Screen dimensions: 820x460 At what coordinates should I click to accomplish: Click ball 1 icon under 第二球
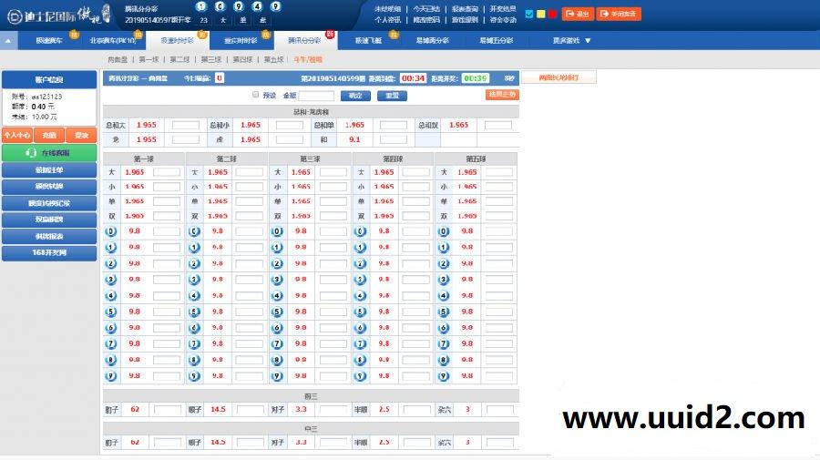(194, 247)
